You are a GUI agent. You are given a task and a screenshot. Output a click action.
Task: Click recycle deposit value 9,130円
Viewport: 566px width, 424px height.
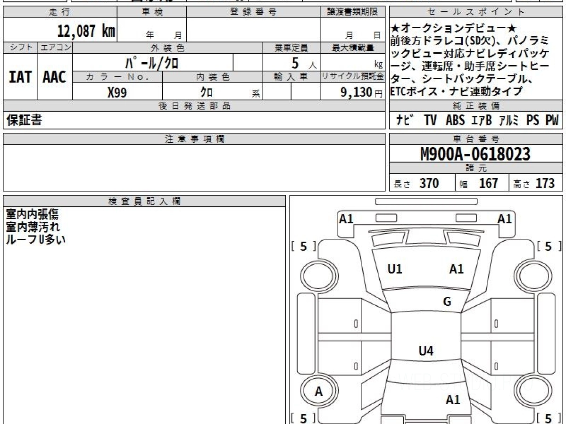362,92
